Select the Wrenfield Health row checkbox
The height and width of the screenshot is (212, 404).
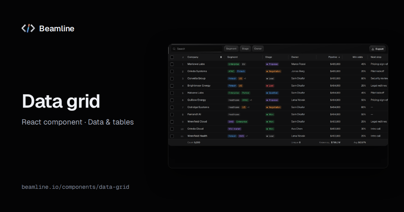tap(172, 136)
